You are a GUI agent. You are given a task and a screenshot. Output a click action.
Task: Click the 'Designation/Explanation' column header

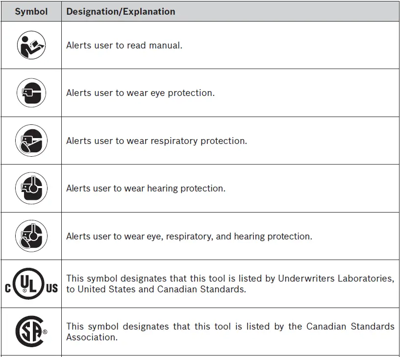[x=121, y=11]
